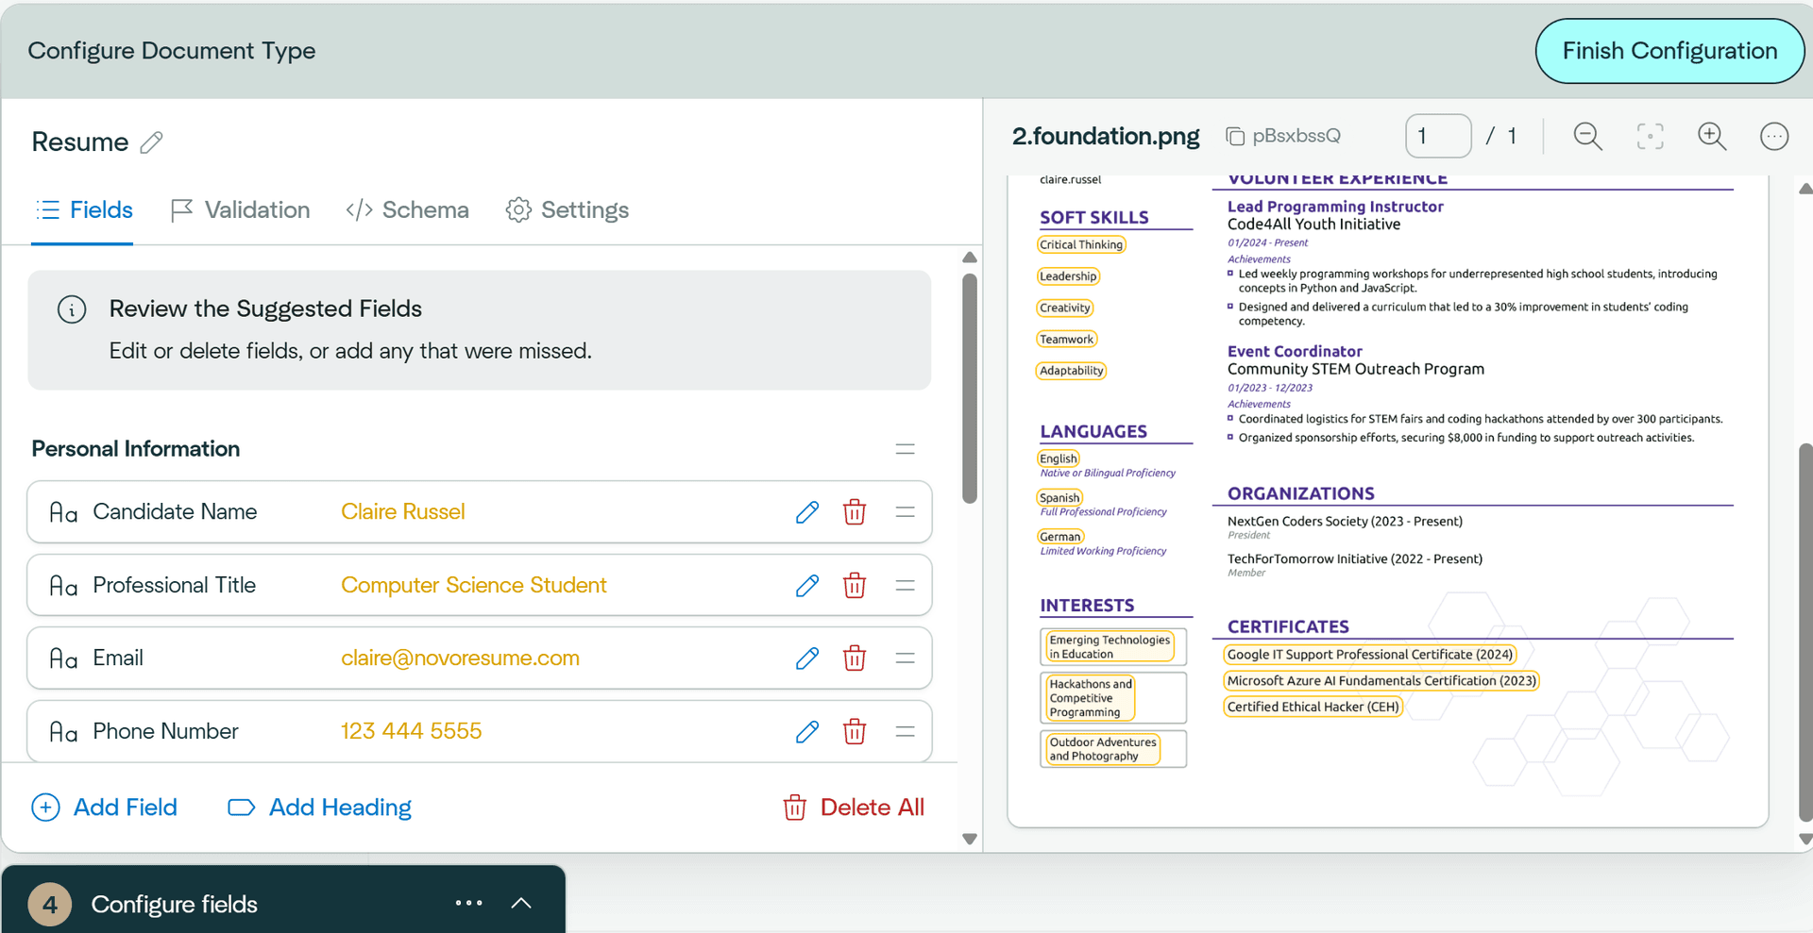Open the Configure fields overflow menu
The image size is (1813, 933).
[x=469, y=903]
